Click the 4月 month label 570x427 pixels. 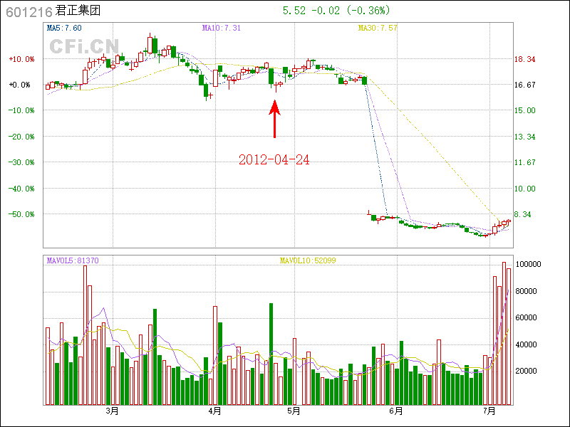(x=215, y=411)
